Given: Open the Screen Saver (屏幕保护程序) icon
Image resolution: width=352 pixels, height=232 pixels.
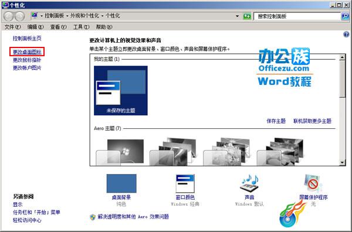Looking at the screenshot, I should click(313, 183).
